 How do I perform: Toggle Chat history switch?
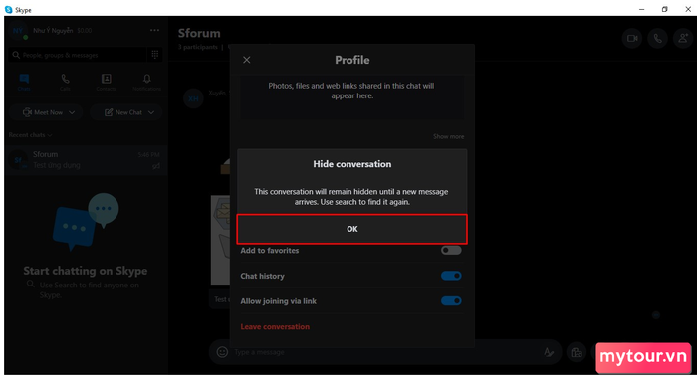click(x=451, y=276)
